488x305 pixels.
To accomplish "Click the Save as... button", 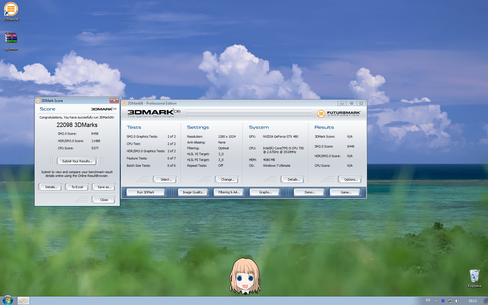I will 104,187.
